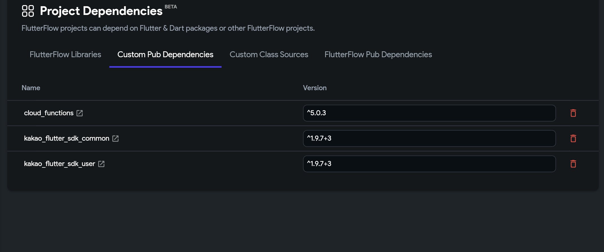The image size is (604, 252).
Task: Click kakao_flutter_sdk_user version text box
Action: (429, 164)
